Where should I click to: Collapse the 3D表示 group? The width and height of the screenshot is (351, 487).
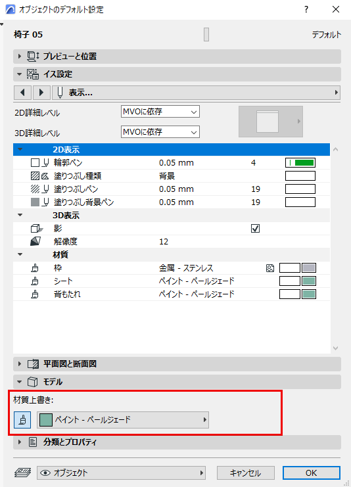[20, 215]
